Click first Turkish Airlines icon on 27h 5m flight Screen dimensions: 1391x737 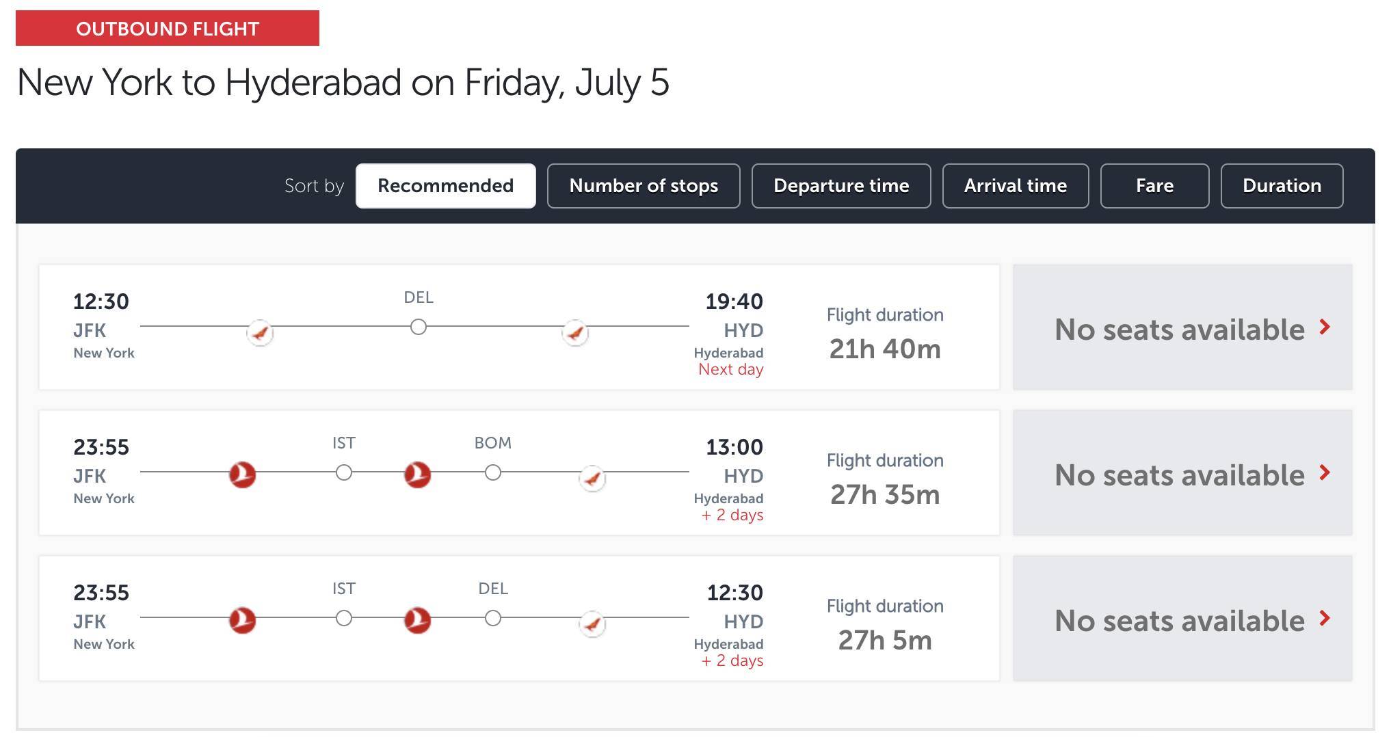[x=242, y=620]
